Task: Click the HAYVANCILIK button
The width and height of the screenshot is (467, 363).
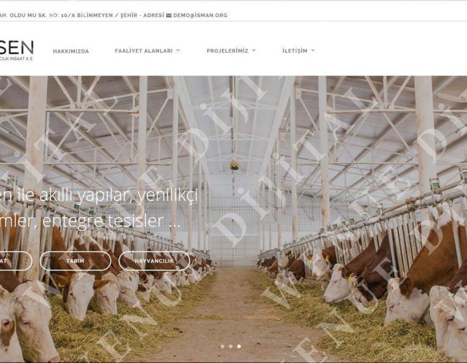Action: pyautogui.click(x=154, y=261)
